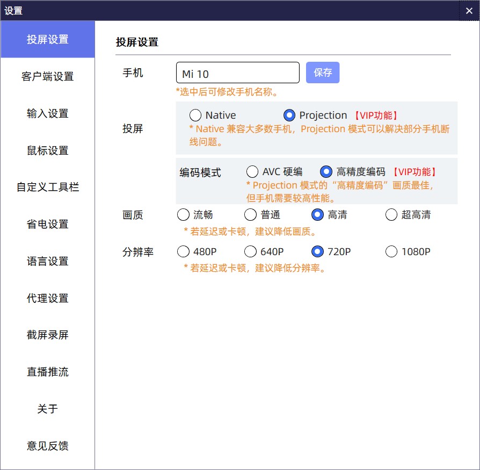Screen dimensions: 480x470
Task: Set picture quality to 普通
Action: (250, 214)
